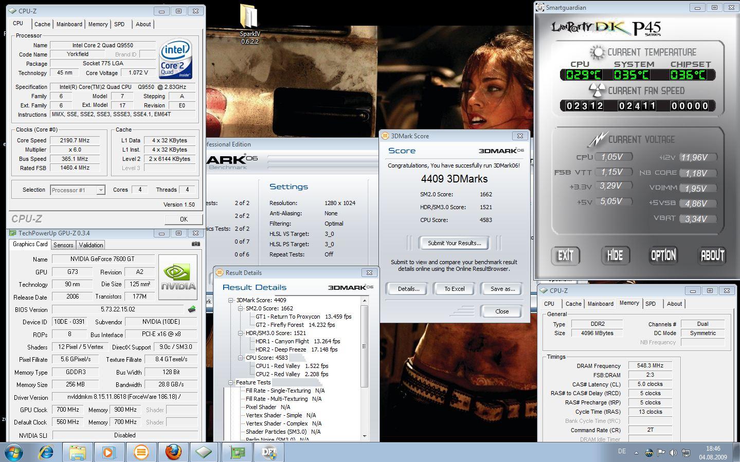Click the Smartguardian title bar icon
The height and width of the screenshot is (462, 740).
[539, 7]
